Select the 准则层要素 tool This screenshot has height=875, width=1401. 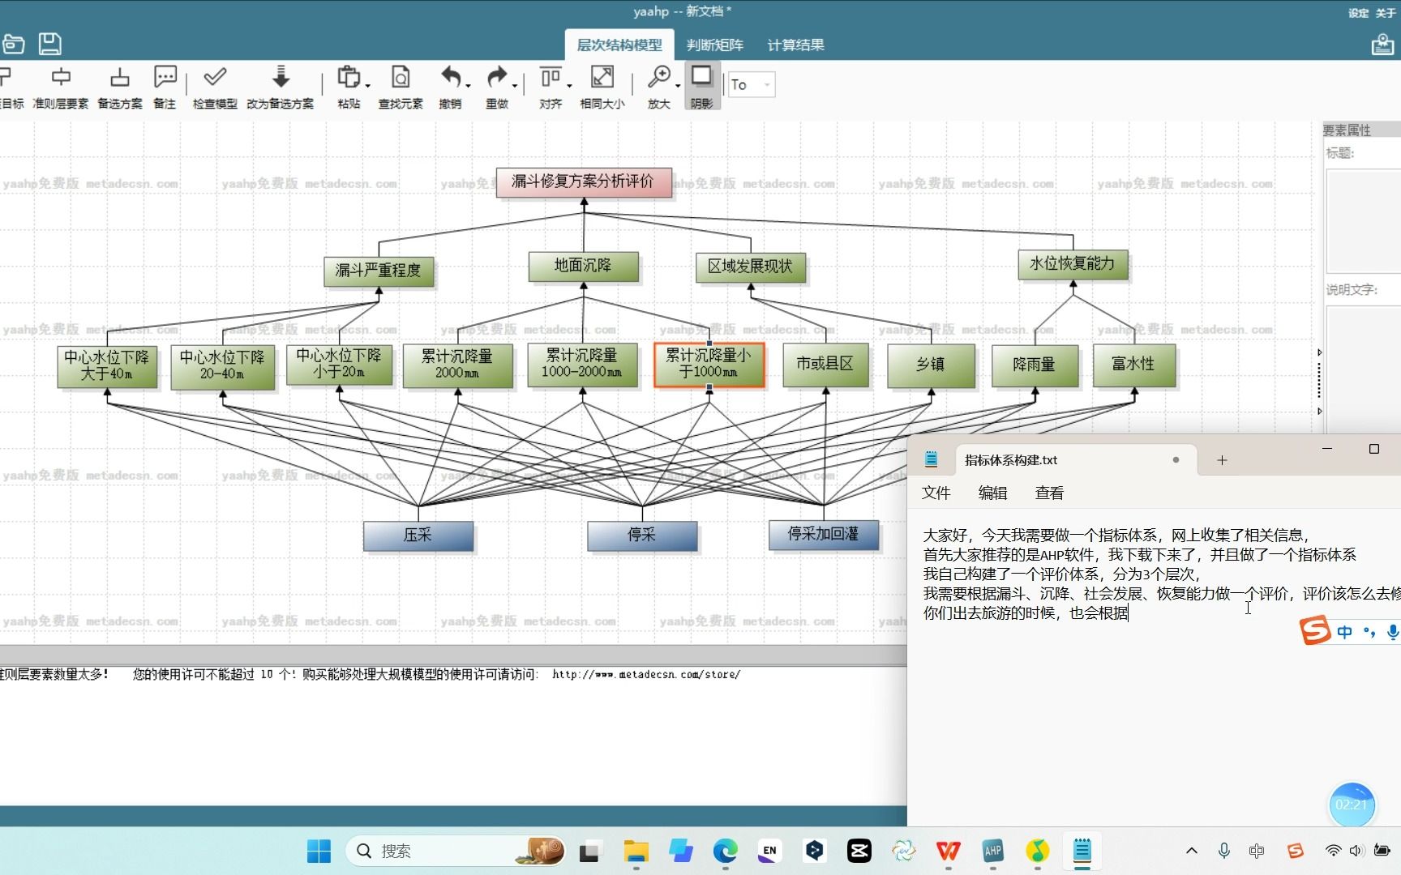61,85
